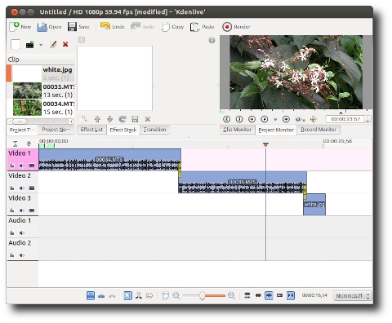Open the hh:mm:ss:ff timecode format combo box
This screenshot has height=323, width=392.
click(353, 295)
